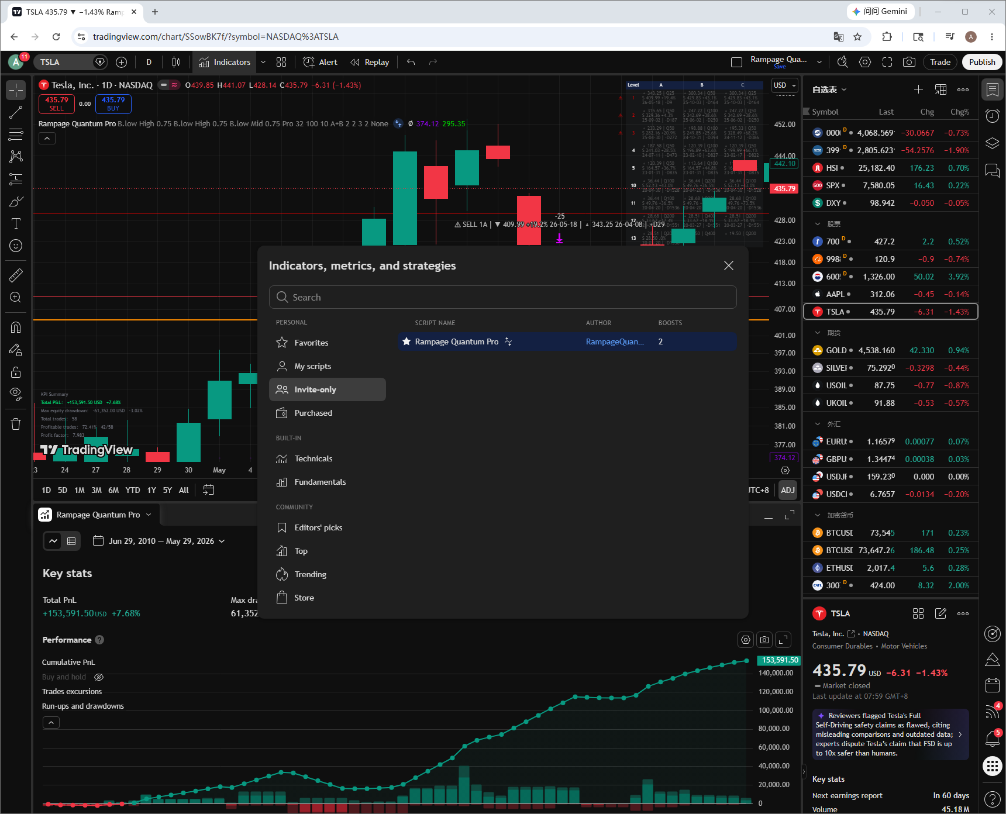Lock all drawing tools
This screenshot has height=814, width=1006.
coord(16,372)
